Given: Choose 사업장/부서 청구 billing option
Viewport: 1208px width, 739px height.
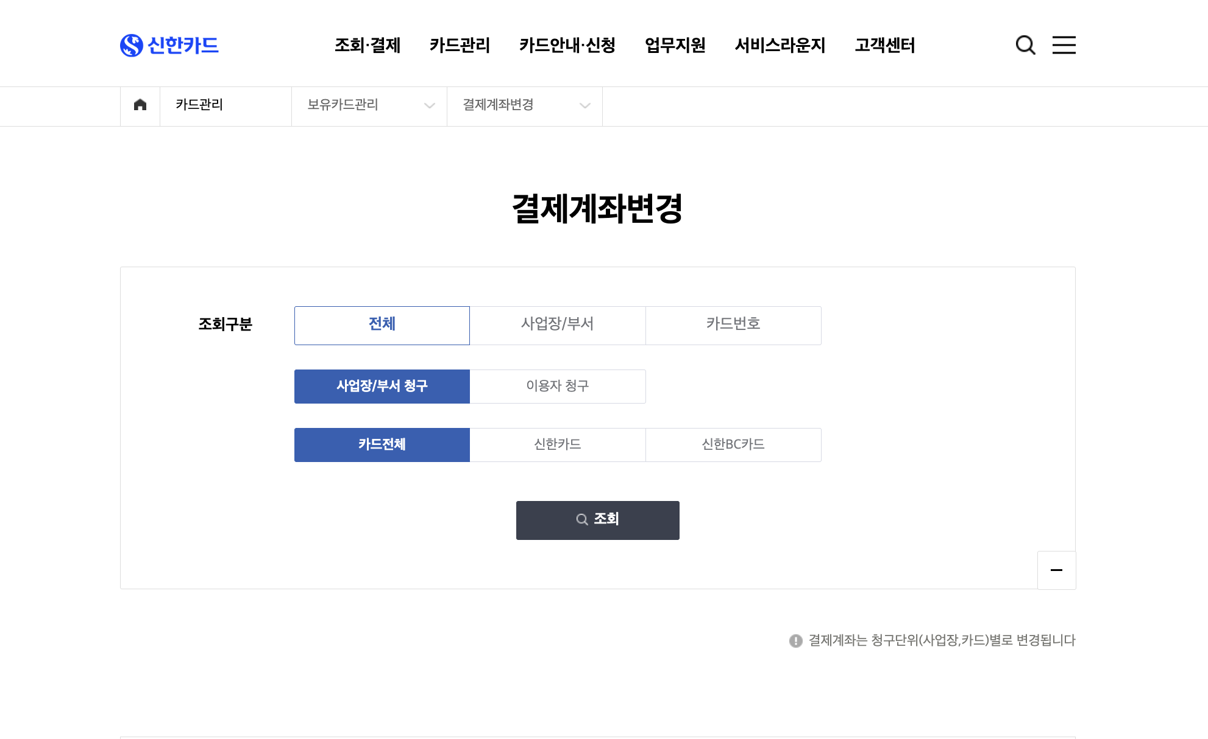Looking at the screenshot, I should click(382, 386).
